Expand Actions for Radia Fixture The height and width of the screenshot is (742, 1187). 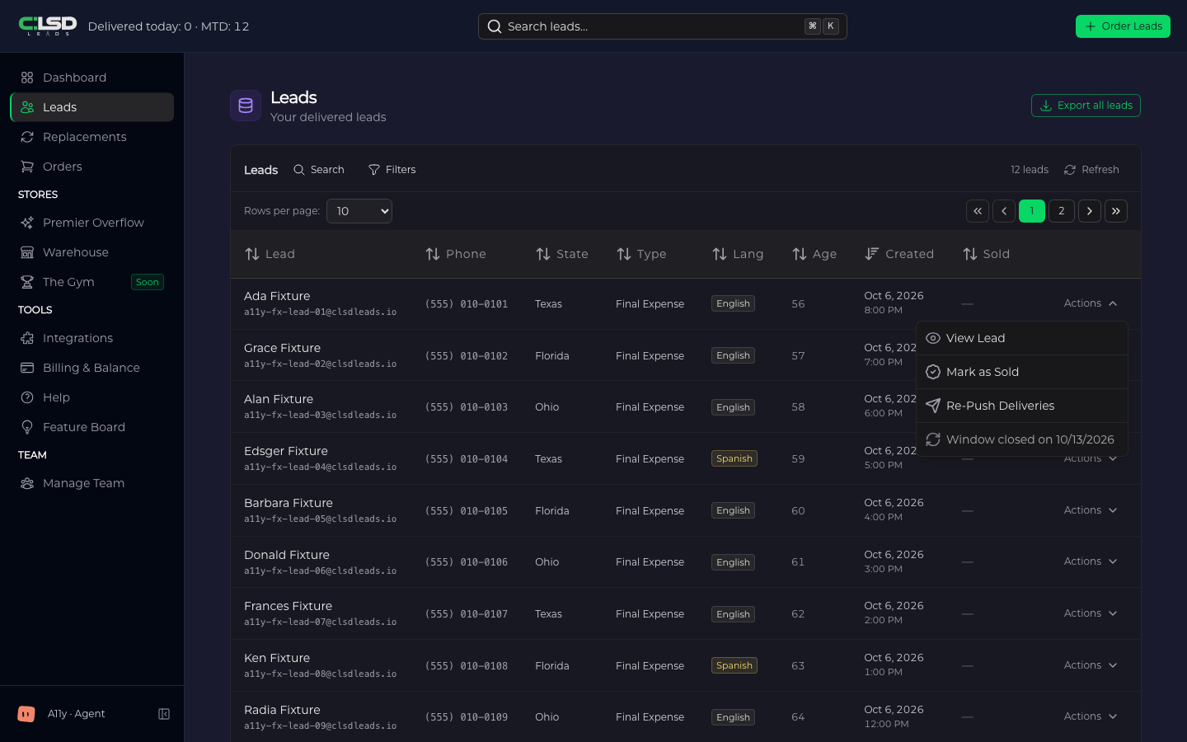(x=1091, y=716)
